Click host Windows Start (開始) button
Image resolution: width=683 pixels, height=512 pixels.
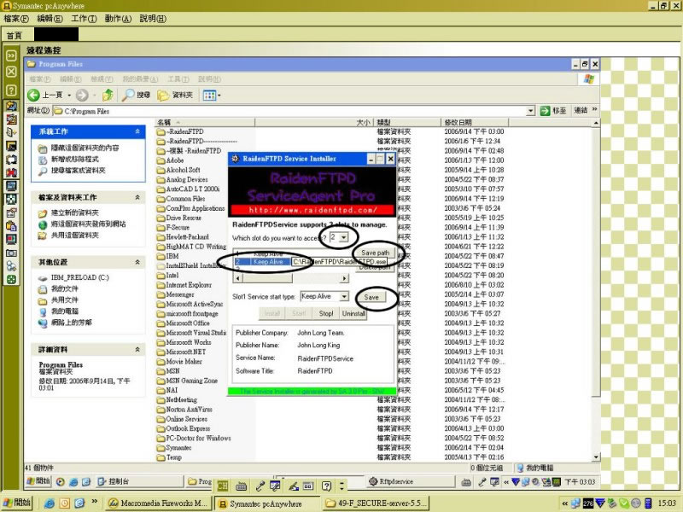tap(17, 503)
